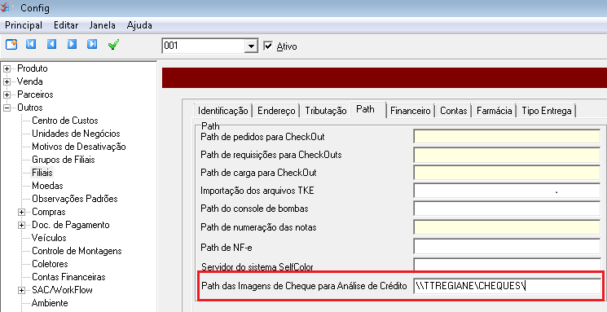Select the Doc. de Pagamento label
607x312 pixels.
[x=71, y=225]
